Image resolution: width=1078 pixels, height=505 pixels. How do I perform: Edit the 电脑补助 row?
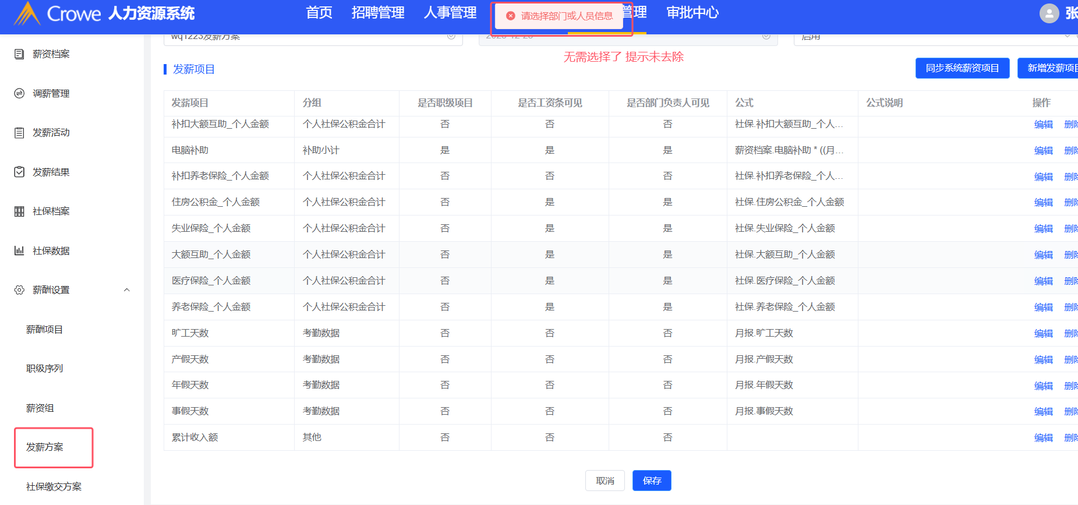click(x=1043, y=150)
